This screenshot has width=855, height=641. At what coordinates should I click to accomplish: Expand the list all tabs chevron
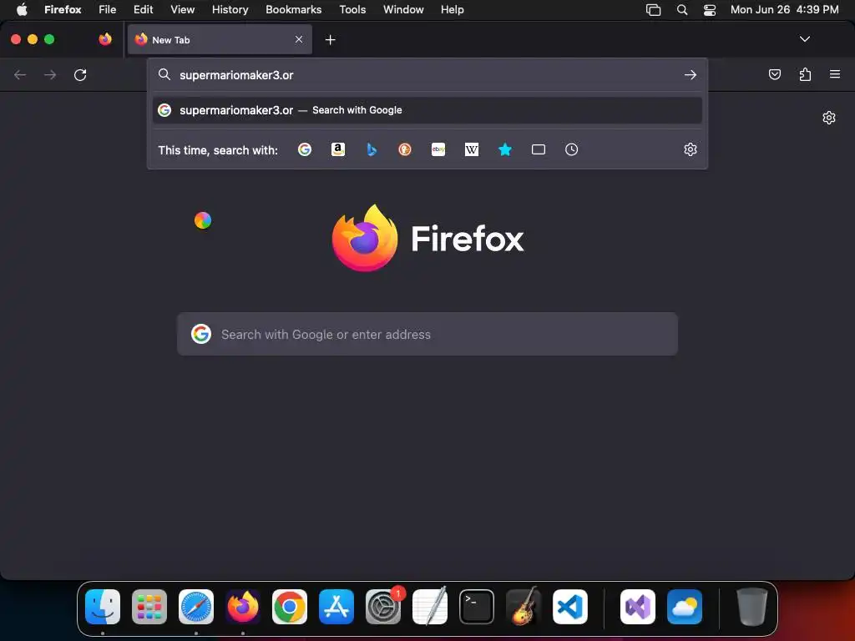pyautogui.click(x=804, y=39)
